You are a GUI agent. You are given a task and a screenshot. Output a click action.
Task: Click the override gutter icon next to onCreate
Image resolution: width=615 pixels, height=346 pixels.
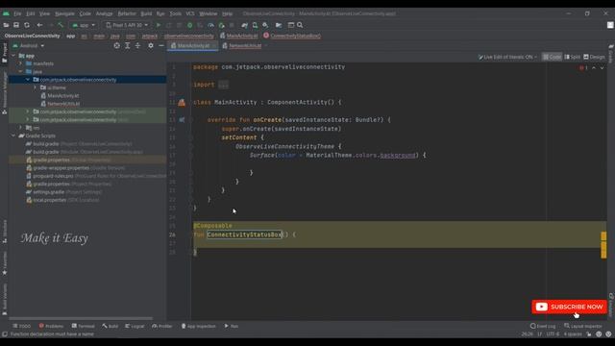(x=182, y=119)
